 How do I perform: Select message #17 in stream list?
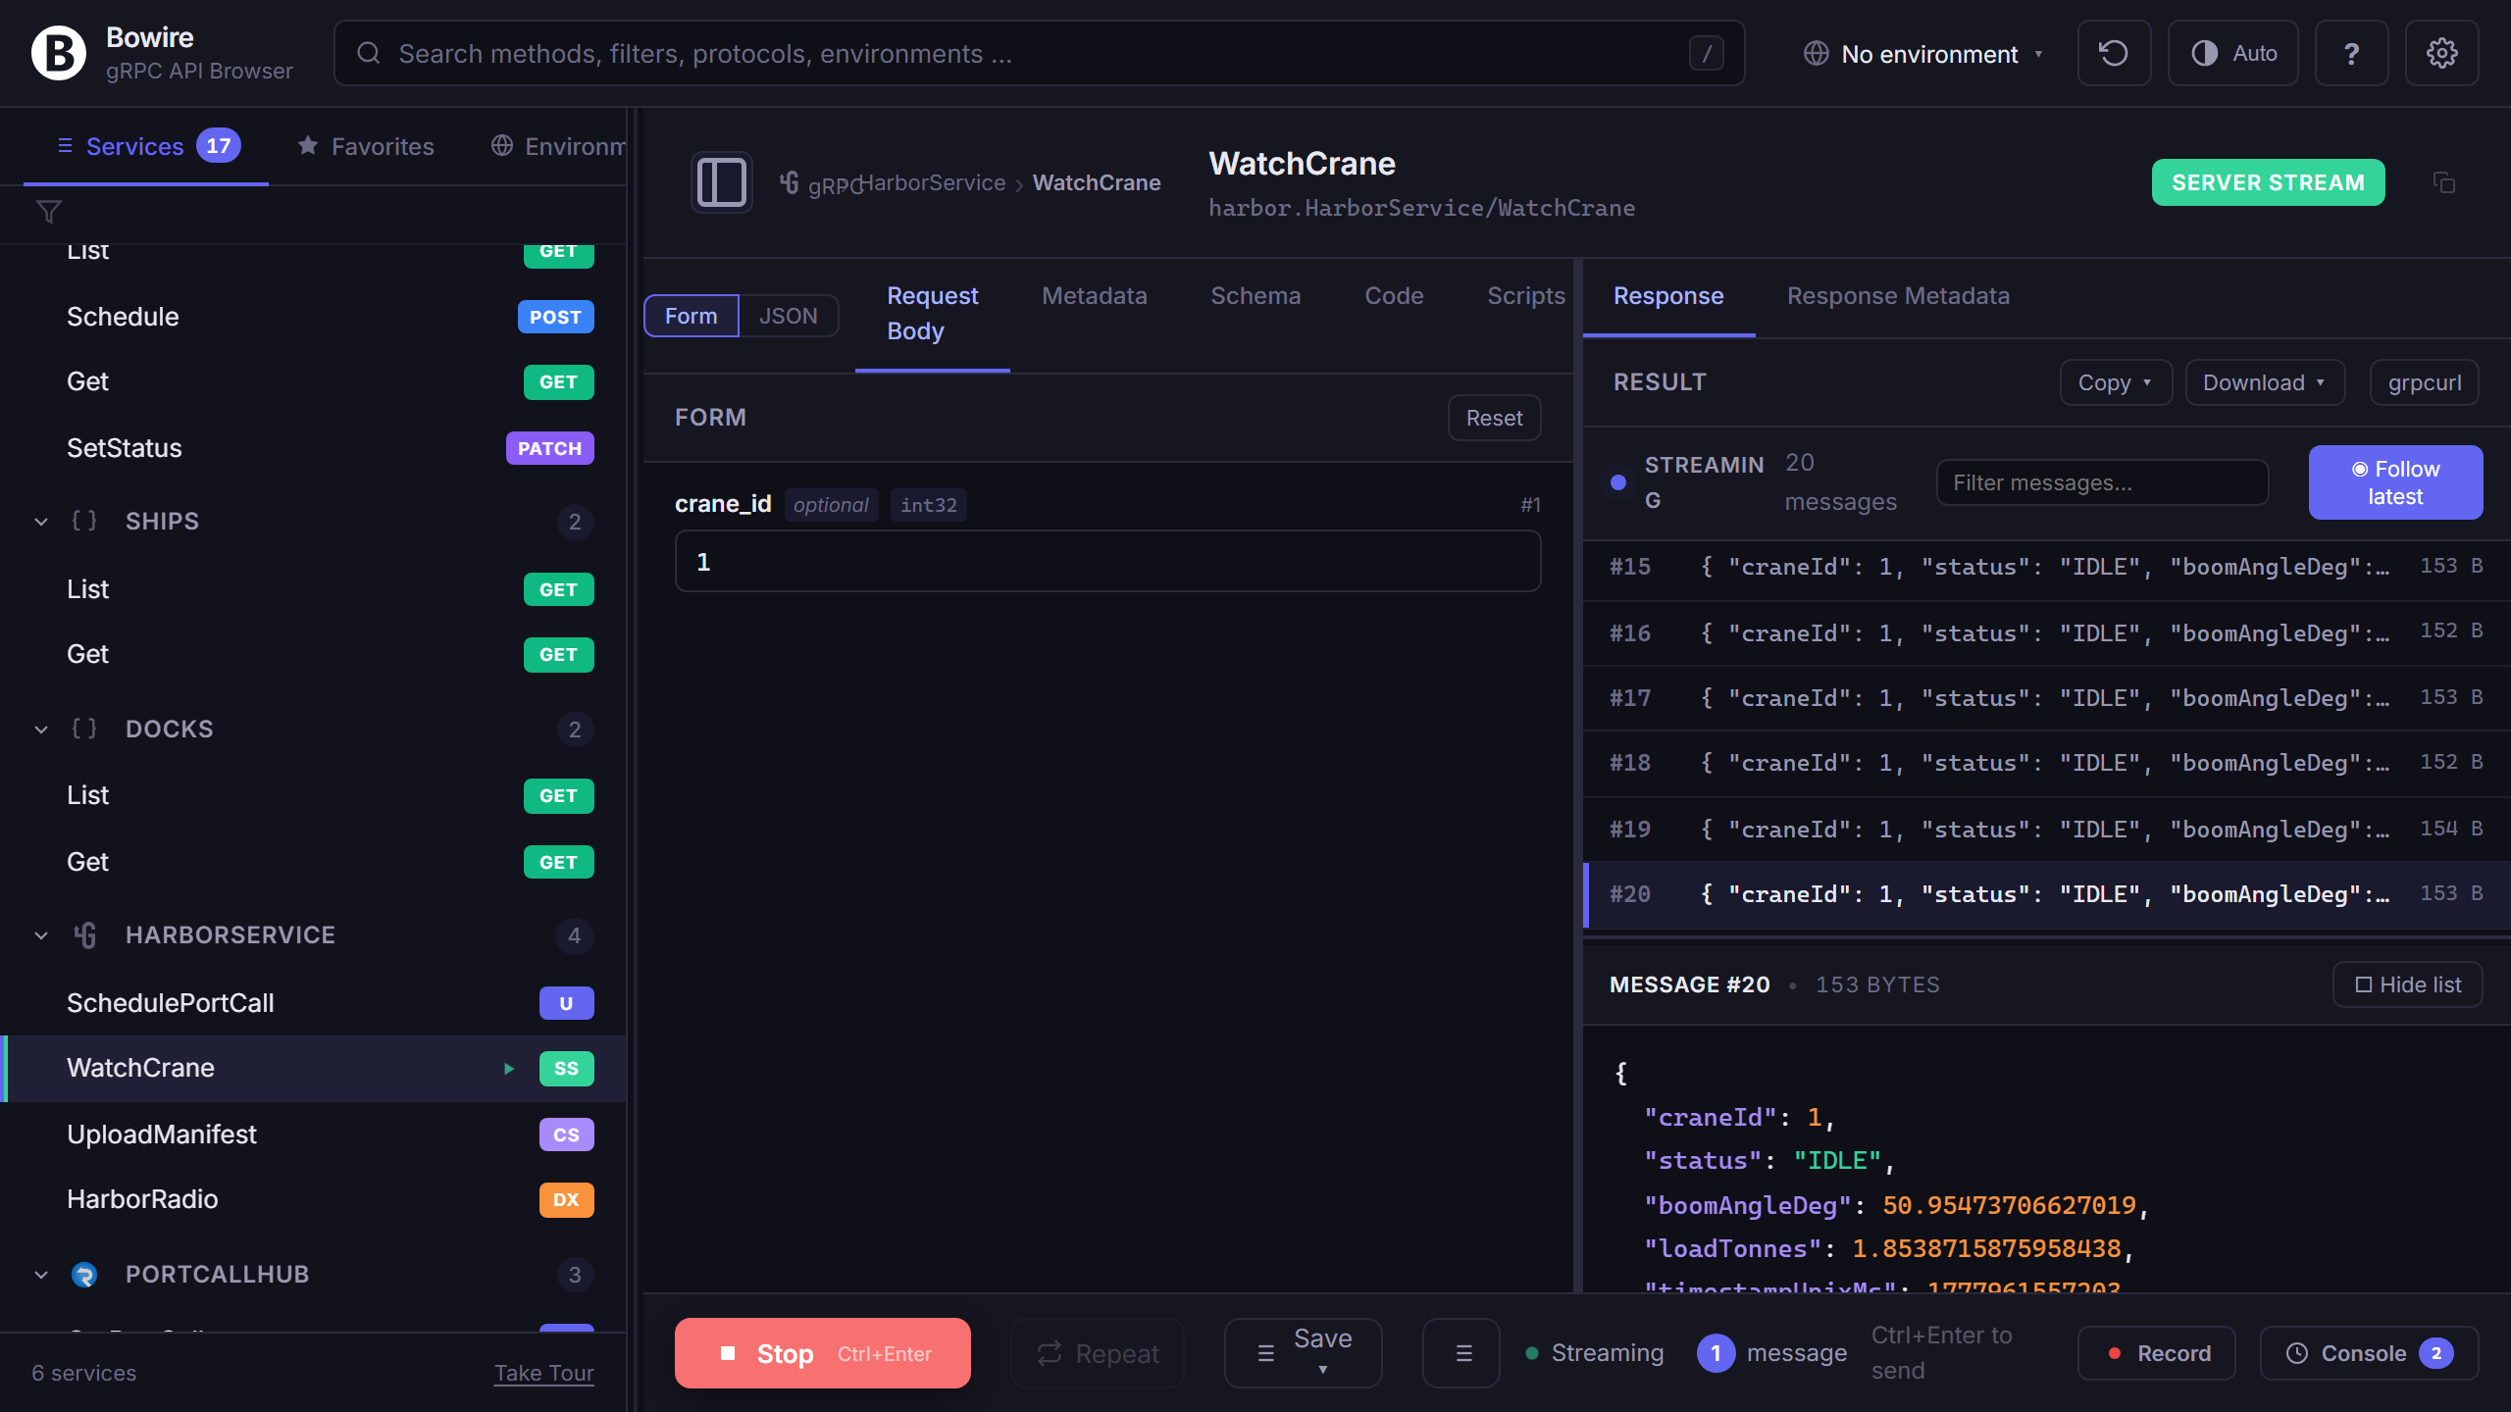click(x=2046, y=698)
